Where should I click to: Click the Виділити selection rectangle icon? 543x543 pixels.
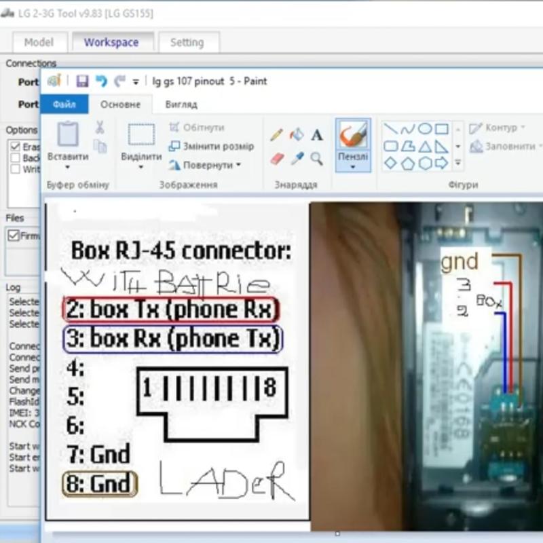click(x=141, y=134)
